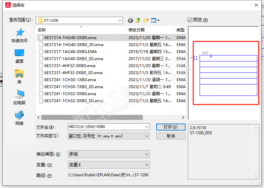Viewport: 264px width, 188px height.
Task: Click 2.9.15110 version text
Action: coord(198,128)
